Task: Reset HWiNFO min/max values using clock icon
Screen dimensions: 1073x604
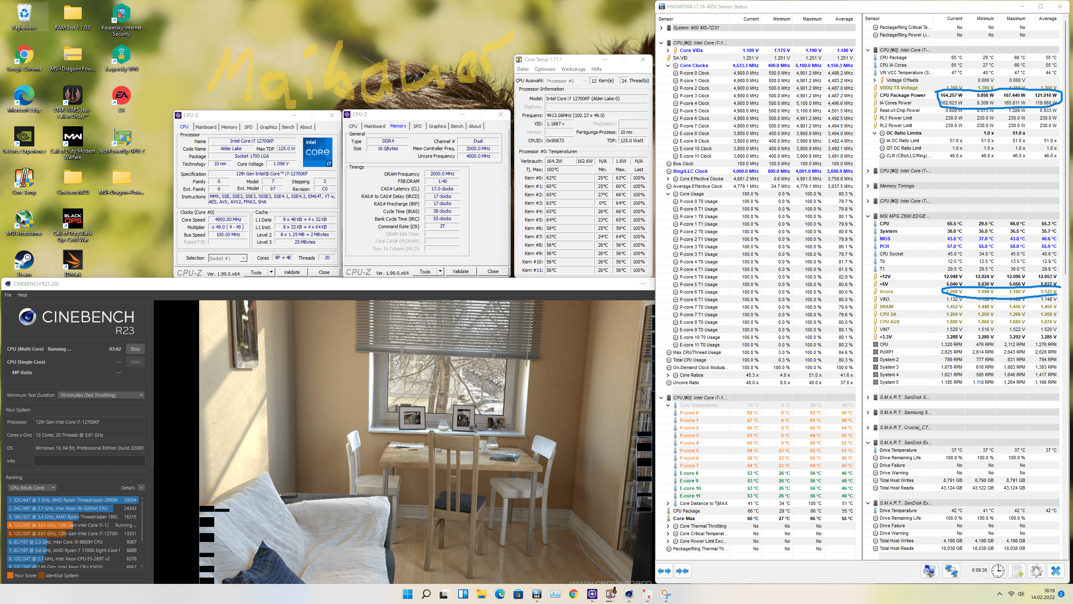Action: pos(998,571)
